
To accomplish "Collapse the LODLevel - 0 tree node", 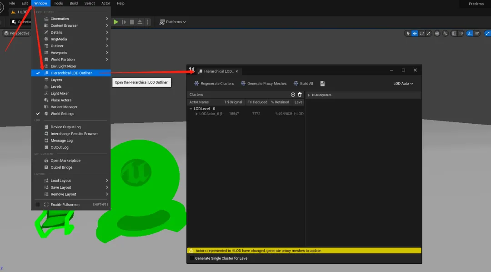I will [x=191, y=109].
